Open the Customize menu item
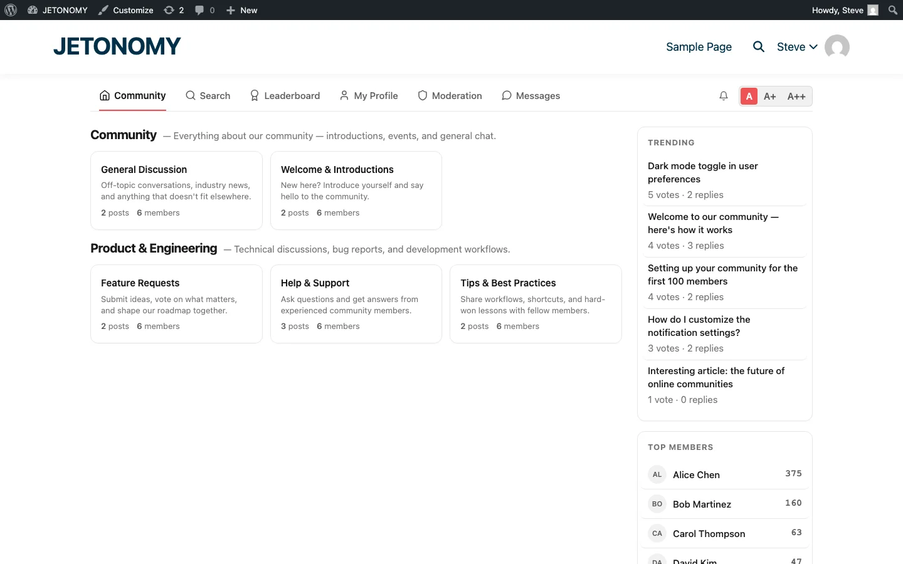Viewport: 903px width, 564px height. (x=125, y=10)
